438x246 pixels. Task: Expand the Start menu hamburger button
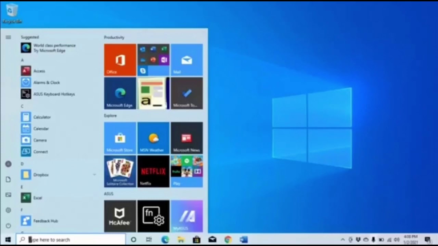8,37
